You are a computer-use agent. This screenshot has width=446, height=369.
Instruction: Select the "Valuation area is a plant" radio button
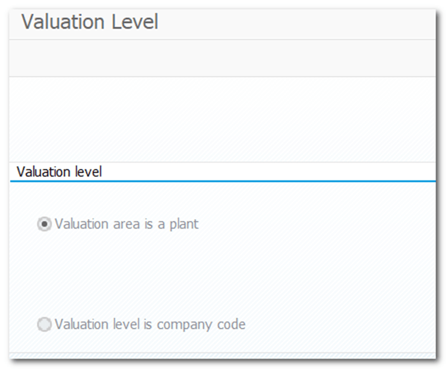45,224
